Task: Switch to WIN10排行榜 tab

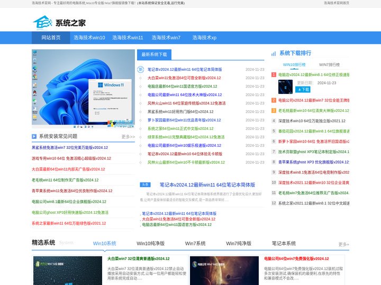Action: 294,65
